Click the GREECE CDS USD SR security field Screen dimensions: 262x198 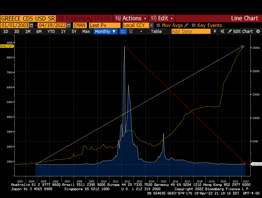[28, 18]
